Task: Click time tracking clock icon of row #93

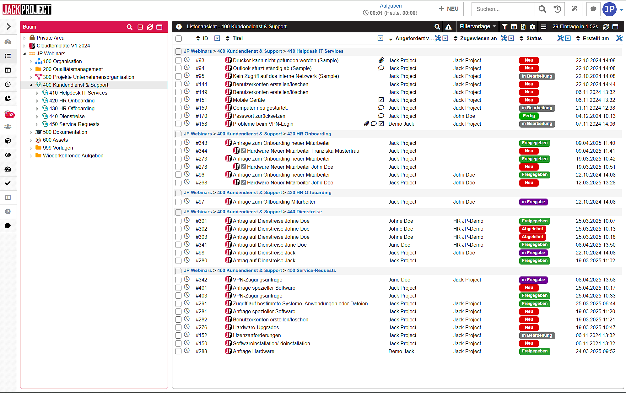Action: tap(187, 60)
